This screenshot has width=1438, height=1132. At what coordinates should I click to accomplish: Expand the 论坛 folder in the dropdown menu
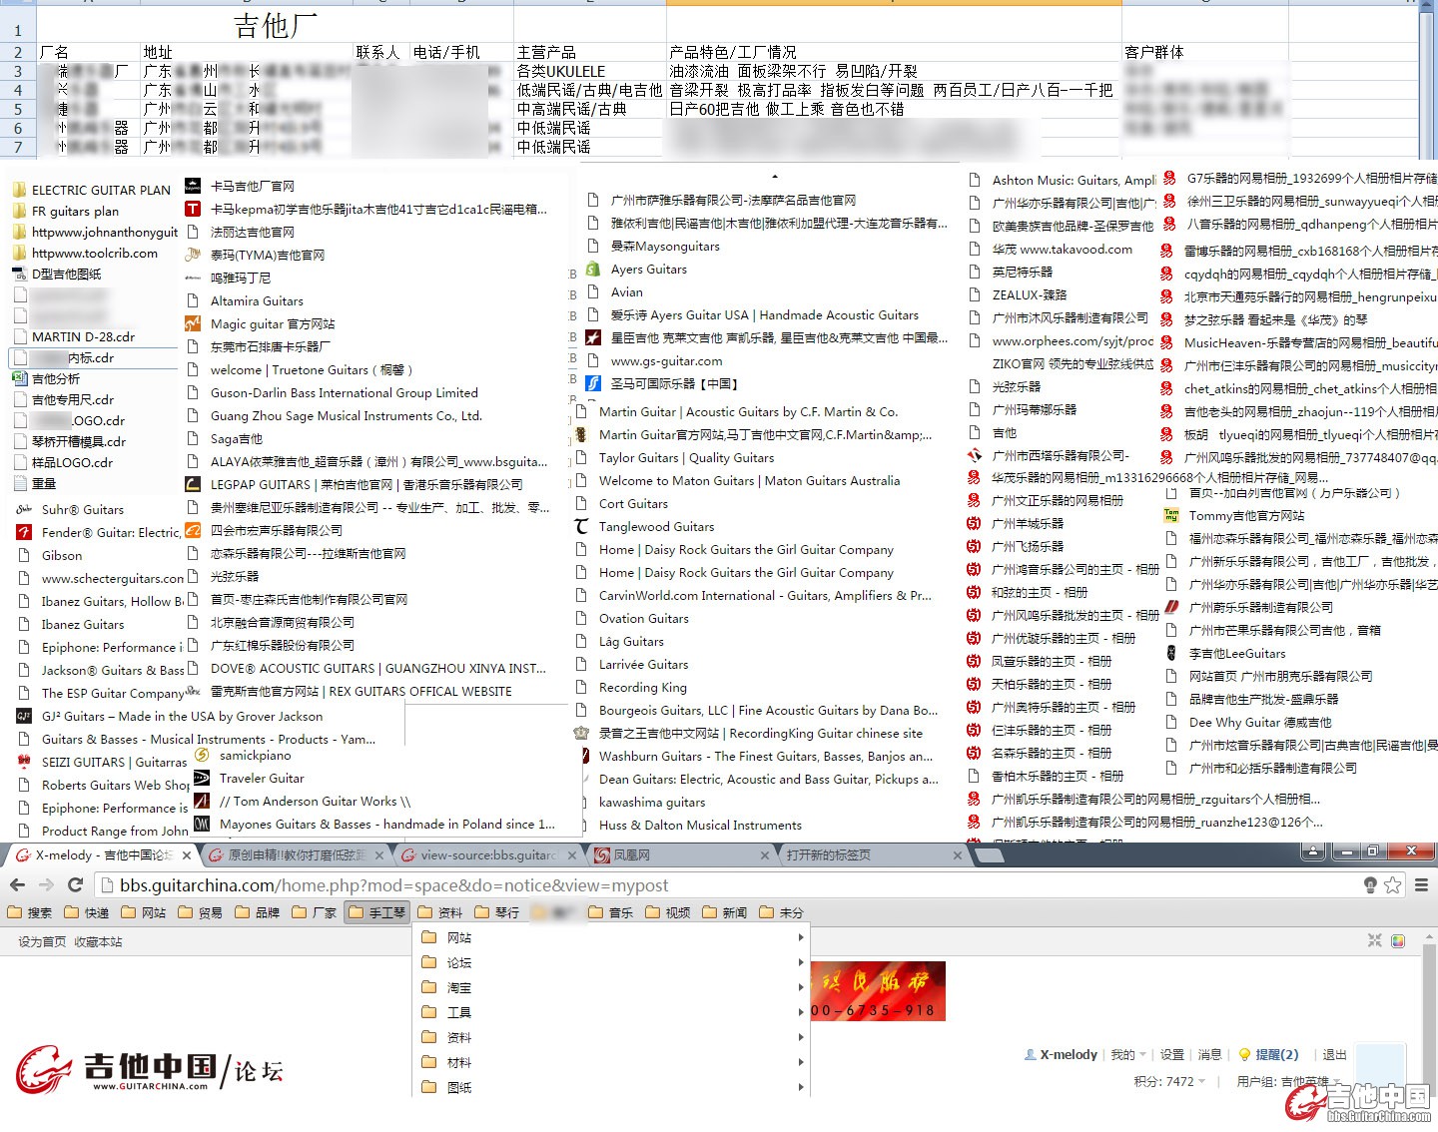click(x=610, y=962)
